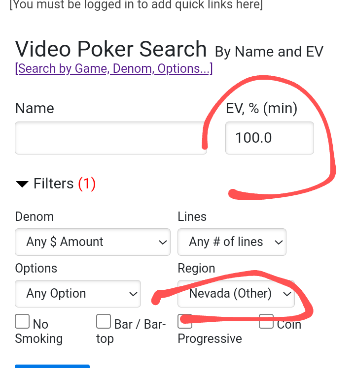This screenshot has height=368, width=355.
Task: Click the chevron arrow of Region dropdown
Action: pyautogui.click(x=286, y=294)
